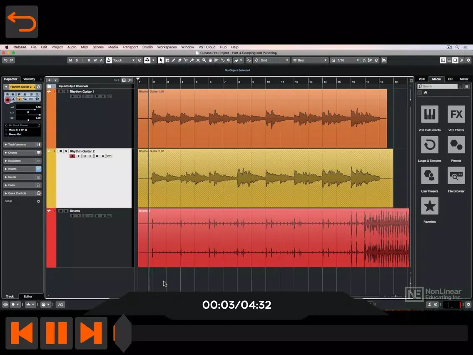Click the Redo arrow in toolbar
The image size is (473, 355).
pyautogui.click(x=12, y=60)
